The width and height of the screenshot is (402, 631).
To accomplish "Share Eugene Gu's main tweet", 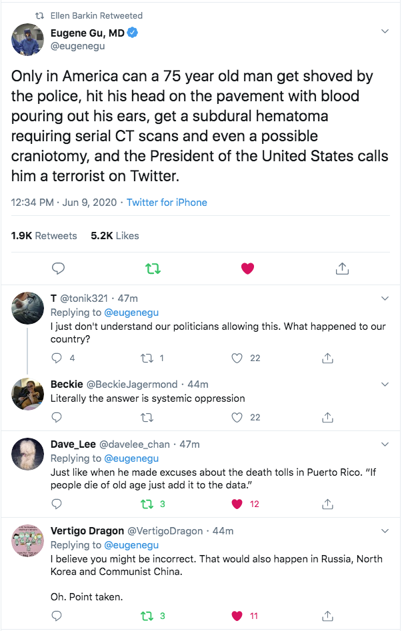I will [x=342, y=269].
